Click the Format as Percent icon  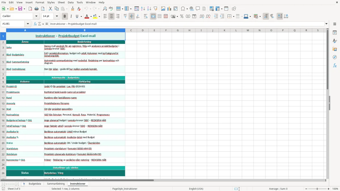pos(182,16)
